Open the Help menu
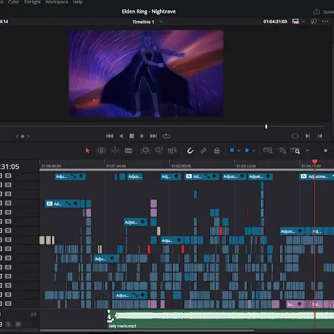The width and height of the screenshot is (334, 334). click(x=78, y=2)
